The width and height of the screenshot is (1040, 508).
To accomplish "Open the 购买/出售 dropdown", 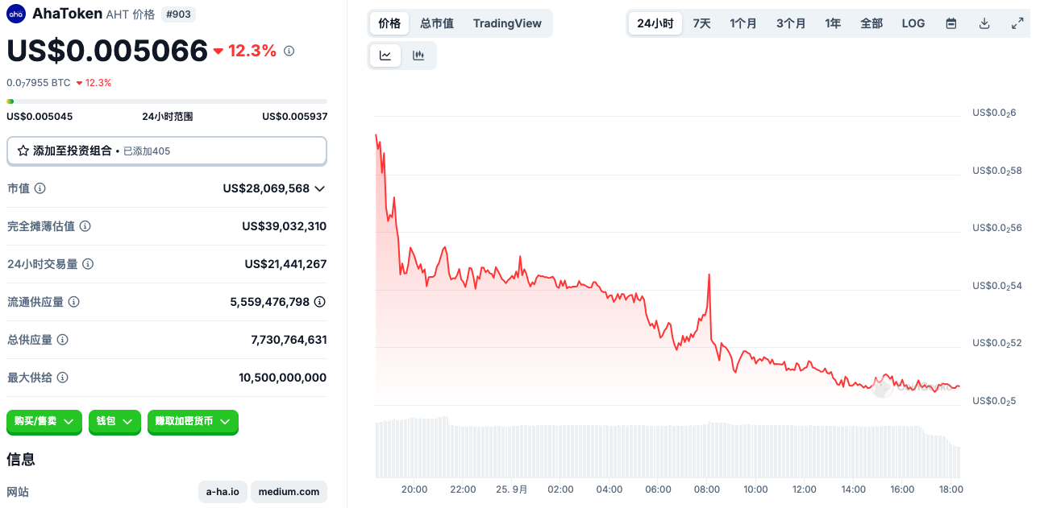I will [44, 421].
